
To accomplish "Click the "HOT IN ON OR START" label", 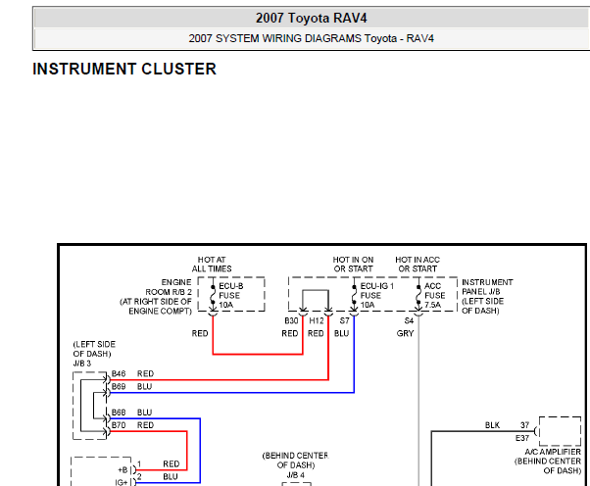I will (x=353, y=264).
